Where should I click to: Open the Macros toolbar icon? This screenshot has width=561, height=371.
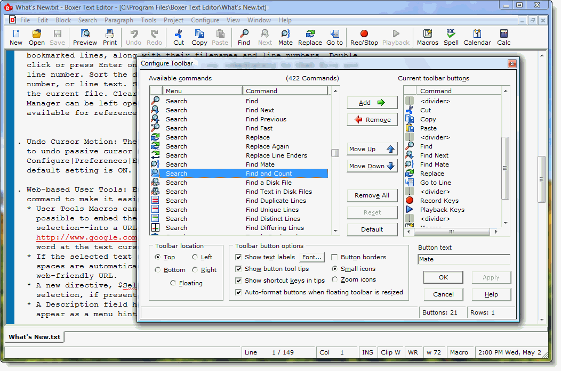coord(427,37)
